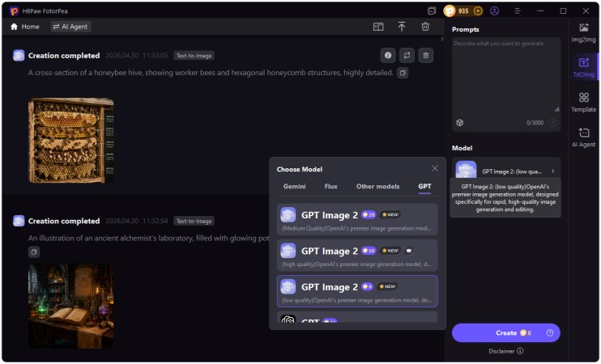The width and height of the screenshot is (601, 364).
Task: Open the guide book icon
Action: [378, 27]
